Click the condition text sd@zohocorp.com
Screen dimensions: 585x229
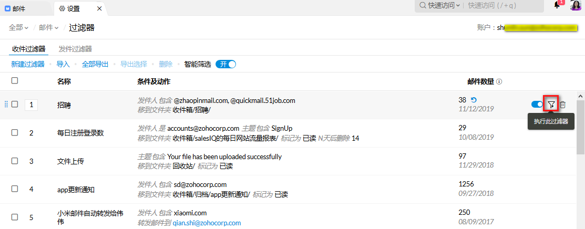tap(200, 184)
